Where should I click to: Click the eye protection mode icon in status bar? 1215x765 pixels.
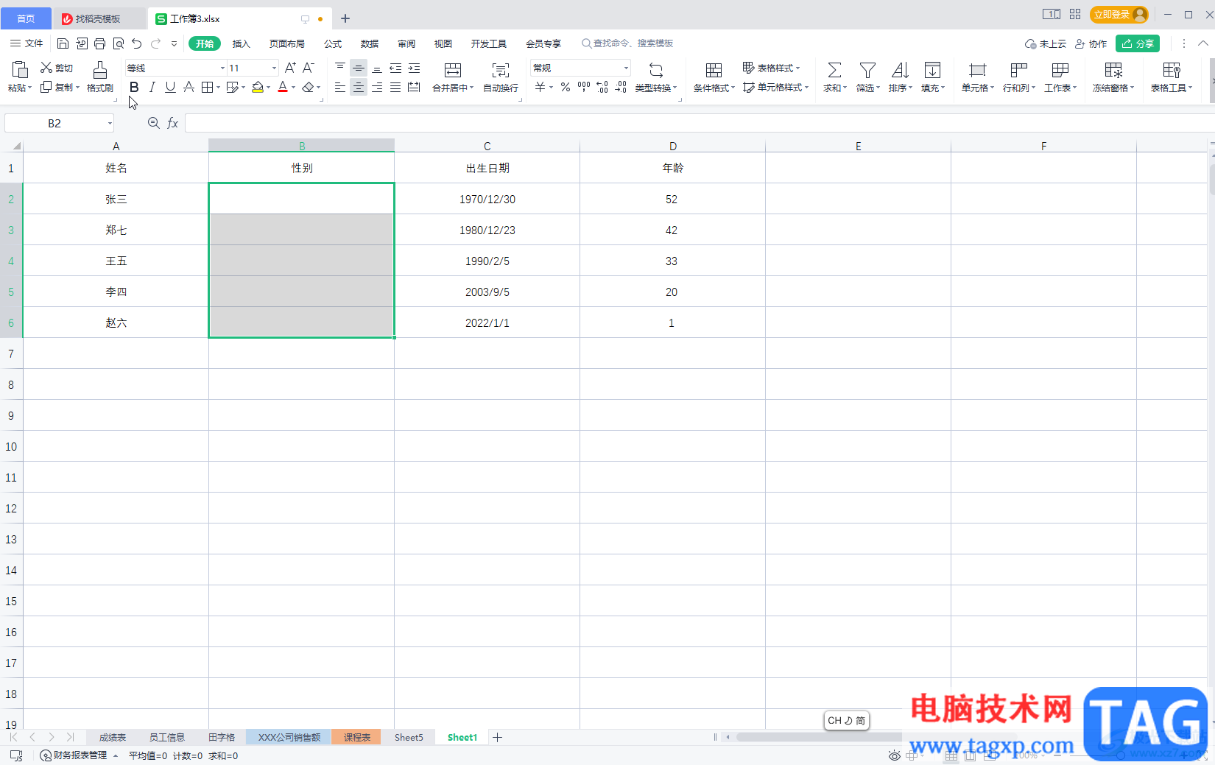point(894,755)
